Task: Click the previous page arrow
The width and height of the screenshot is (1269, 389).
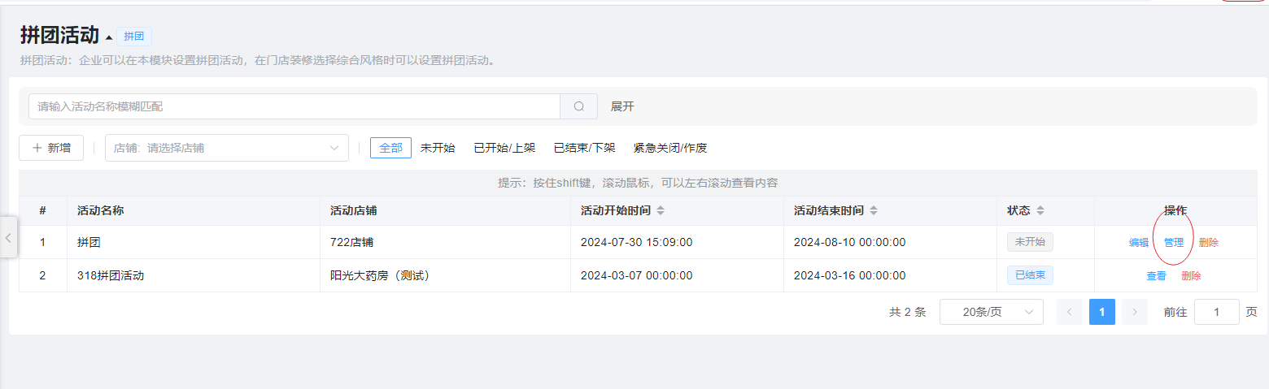Action: click(1070, 312)
